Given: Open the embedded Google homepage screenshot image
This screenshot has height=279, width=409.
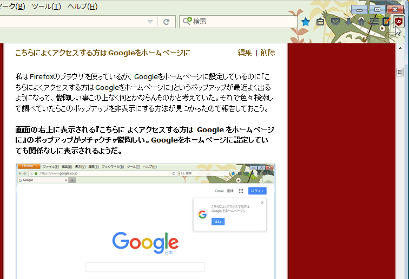Looking at the screenshot, I should (x=146, y=221).
